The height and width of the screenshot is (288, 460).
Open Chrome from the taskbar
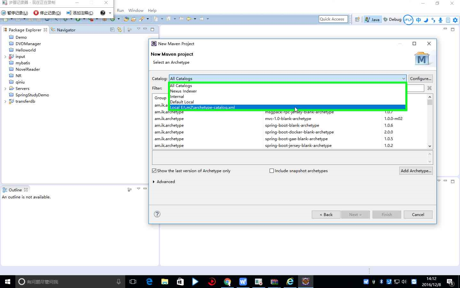227,282
